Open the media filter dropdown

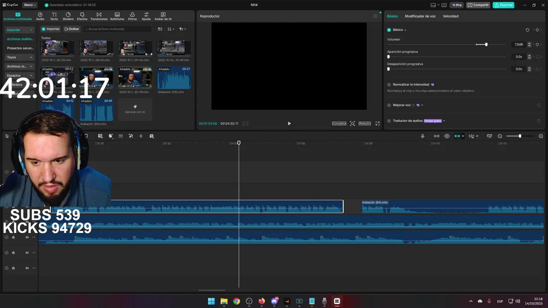(x=182, y=29)
